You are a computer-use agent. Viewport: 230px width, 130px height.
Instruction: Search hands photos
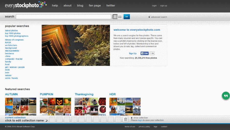(x=15, y=78)
